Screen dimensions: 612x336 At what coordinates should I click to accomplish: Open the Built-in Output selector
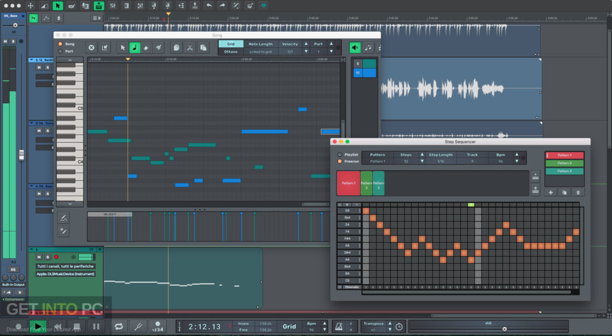13,285
